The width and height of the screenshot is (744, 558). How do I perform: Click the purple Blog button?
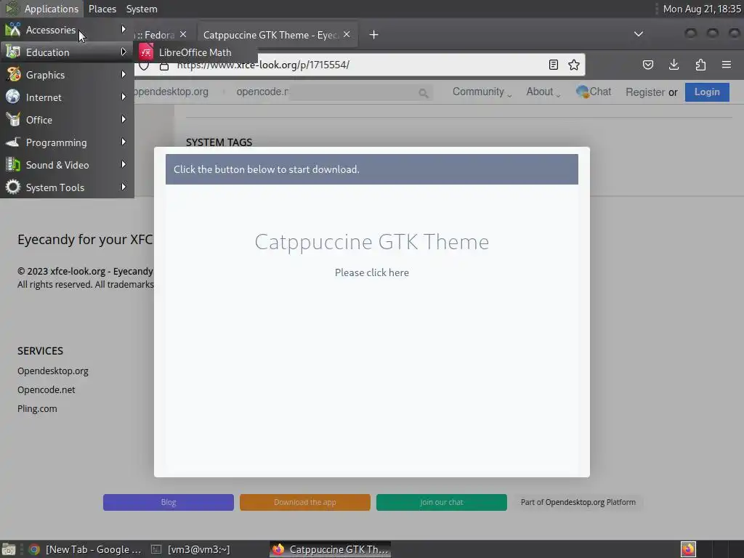(x=169, y=502)
